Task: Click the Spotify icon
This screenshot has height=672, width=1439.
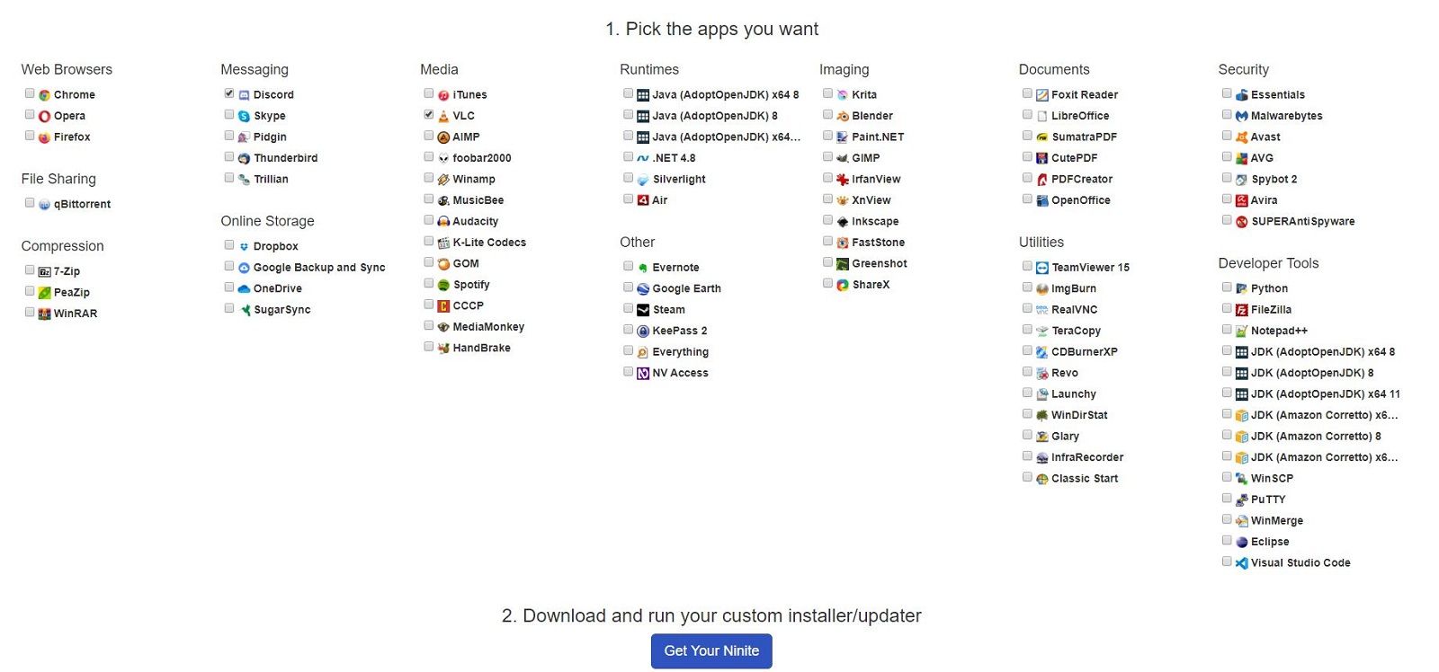Action: point(443,285)
